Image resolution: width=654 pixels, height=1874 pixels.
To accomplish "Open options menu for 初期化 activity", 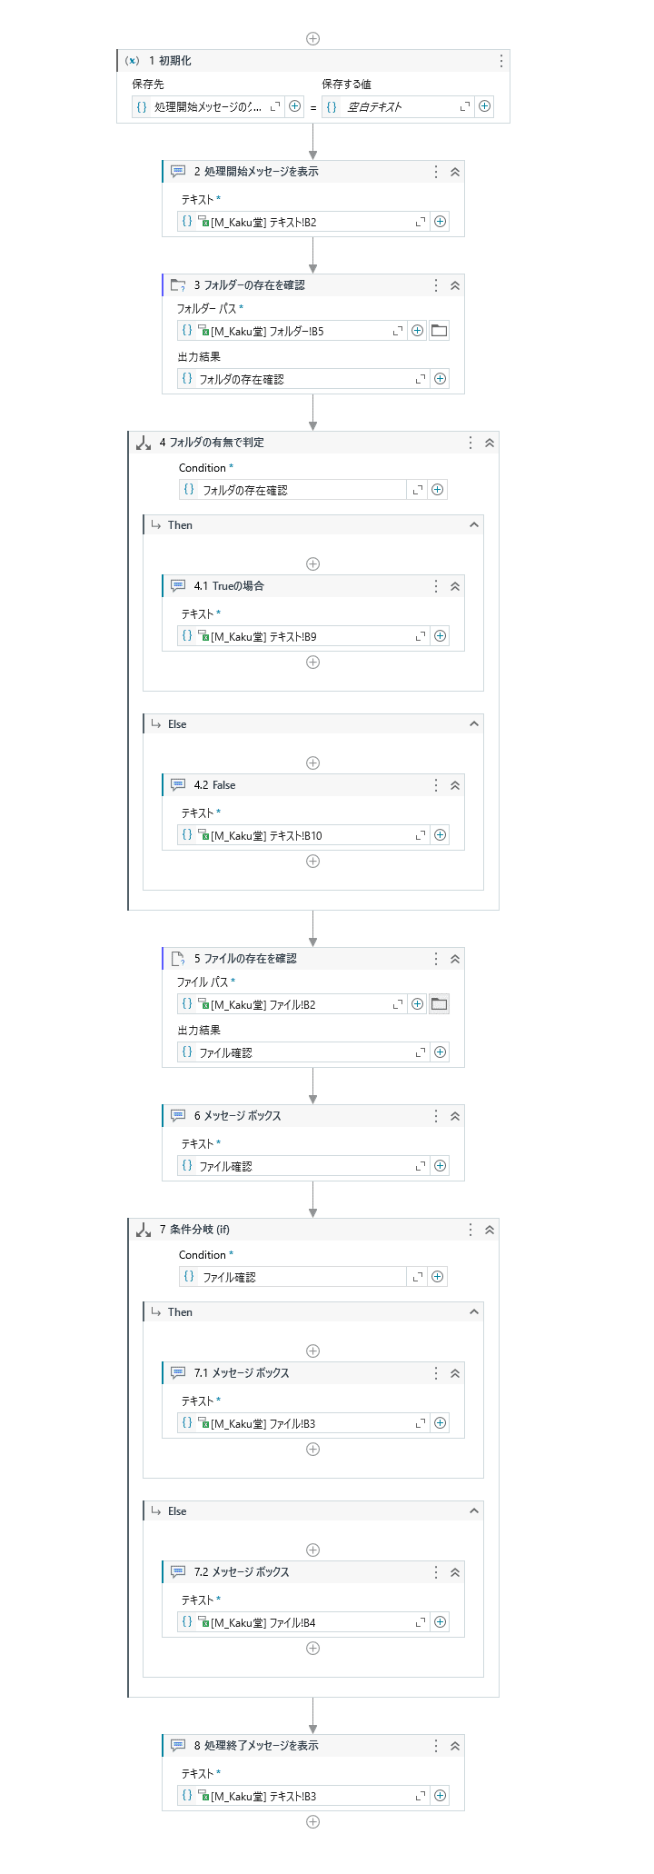I will [x=500, y=61].
